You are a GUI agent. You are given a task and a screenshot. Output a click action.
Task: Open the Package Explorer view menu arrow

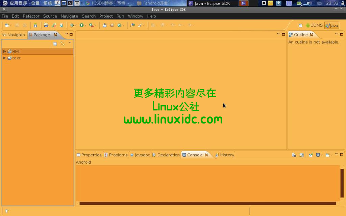coord(70,43)
